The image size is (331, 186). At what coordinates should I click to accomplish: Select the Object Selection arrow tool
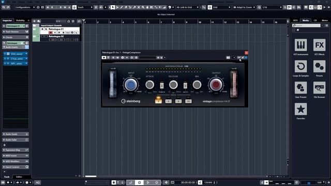click(x=113, y=7)
